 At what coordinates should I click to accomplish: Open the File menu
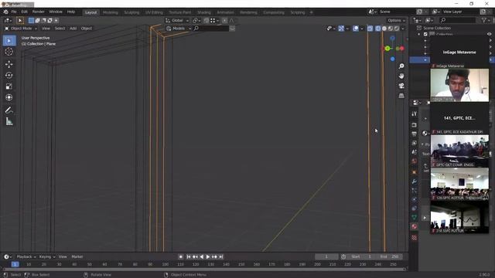(14, 12)
